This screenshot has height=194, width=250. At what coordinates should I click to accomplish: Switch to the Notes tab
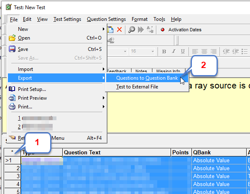point(141,71)
